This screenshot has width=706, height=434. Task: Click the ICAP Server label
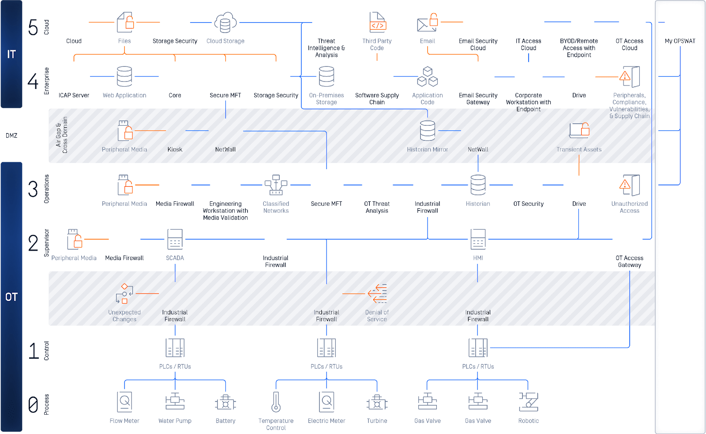pyautogui.click(x=74, y=95)
